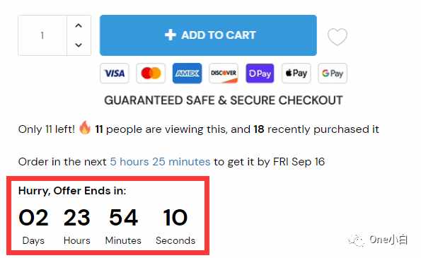
Task: Click the Hours countdown value 23
Action: (x=77, y=218)
